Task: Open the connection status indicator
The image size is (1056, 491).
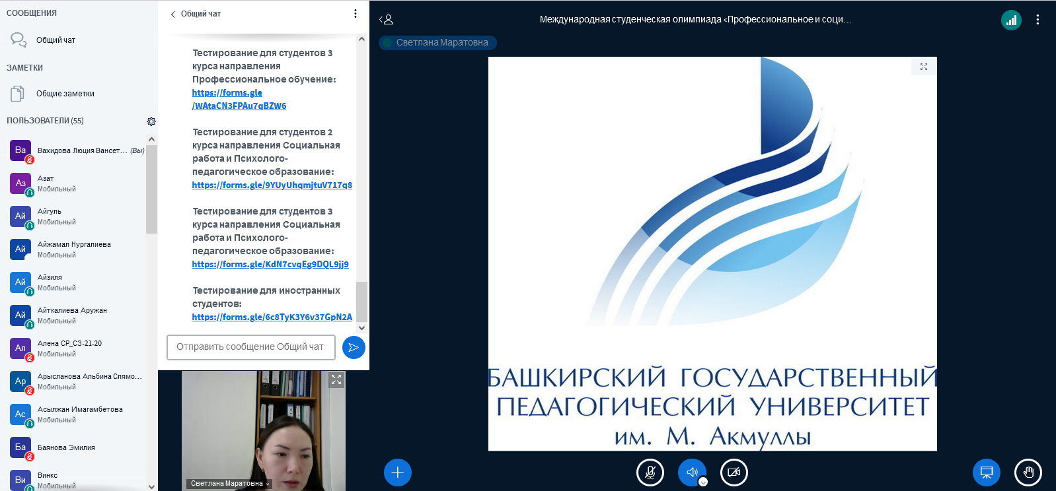Action: 1011,20
